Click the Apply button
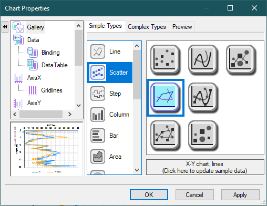This screenshot has height=206, width=267. point(240,195)
